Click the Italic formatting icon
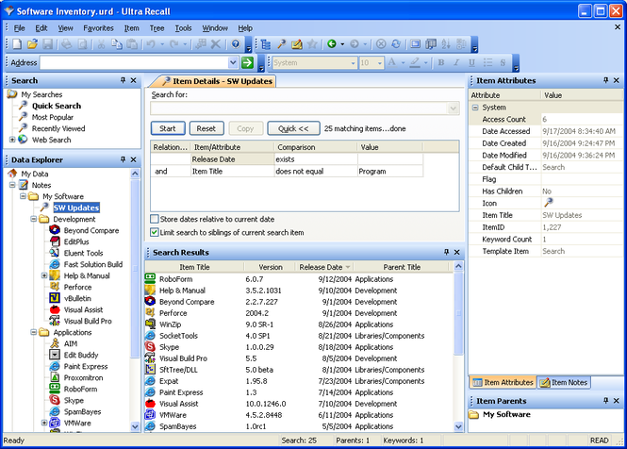Viewport: 627px width, 449px height. (456, 62)
